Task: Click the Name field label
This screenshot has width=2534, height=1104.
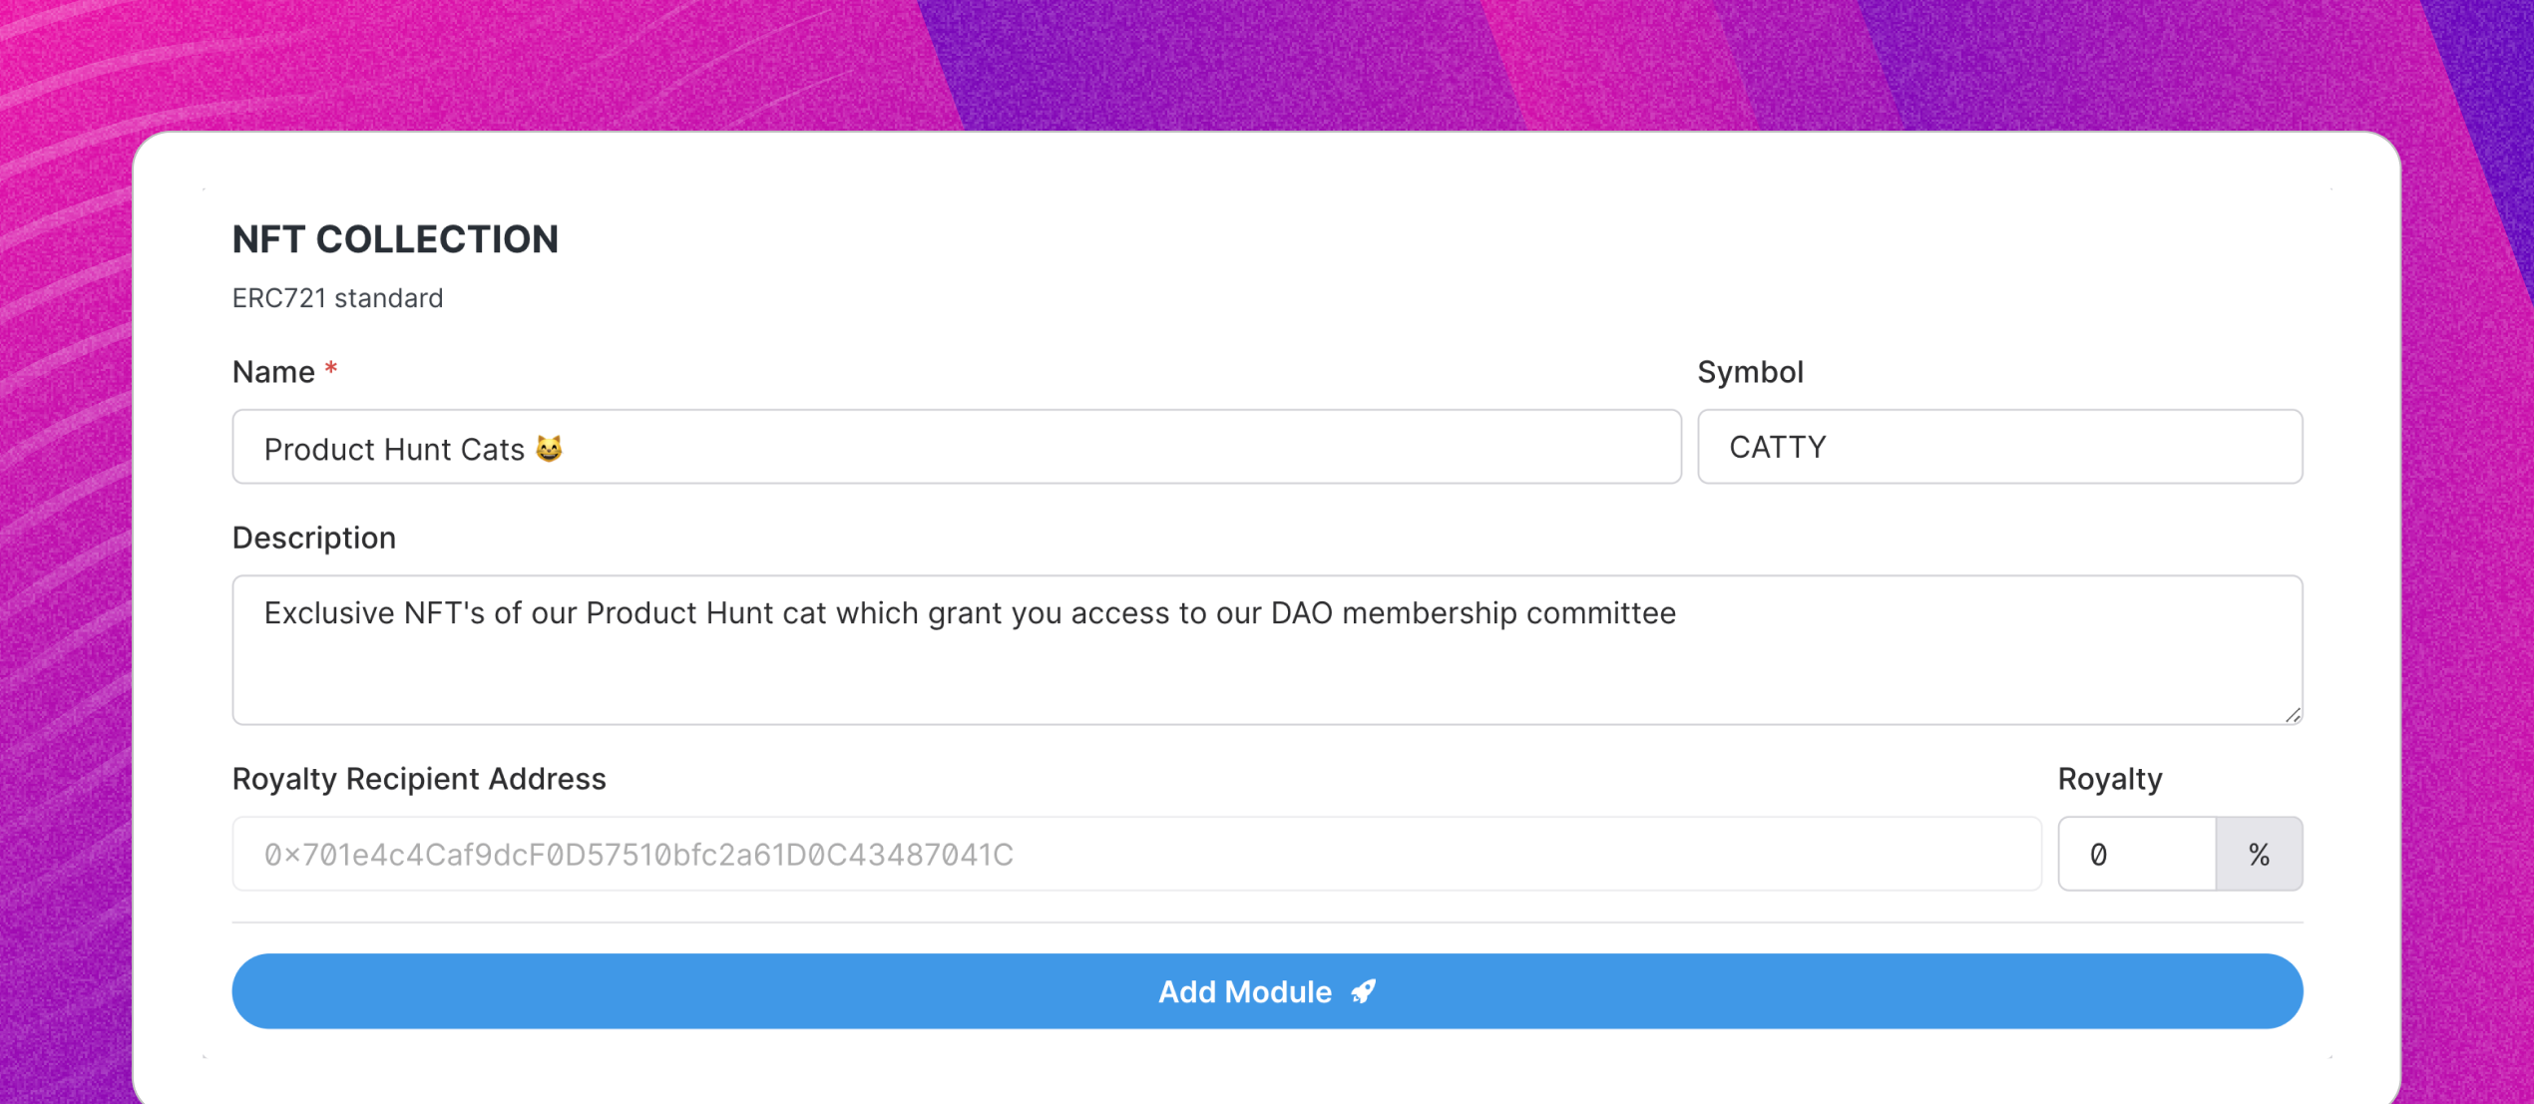Action: tap(273, 372)
